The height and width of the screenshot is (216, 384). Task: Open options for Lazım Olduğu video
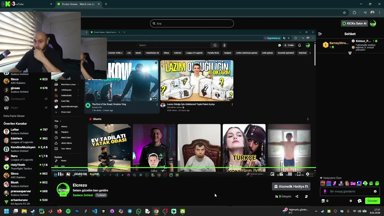pos(232,104)
